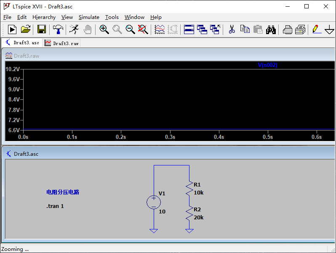Click the V(n002) trace label
The width and height of the screenshot is (336, 253).
click(x=267, y=65)
